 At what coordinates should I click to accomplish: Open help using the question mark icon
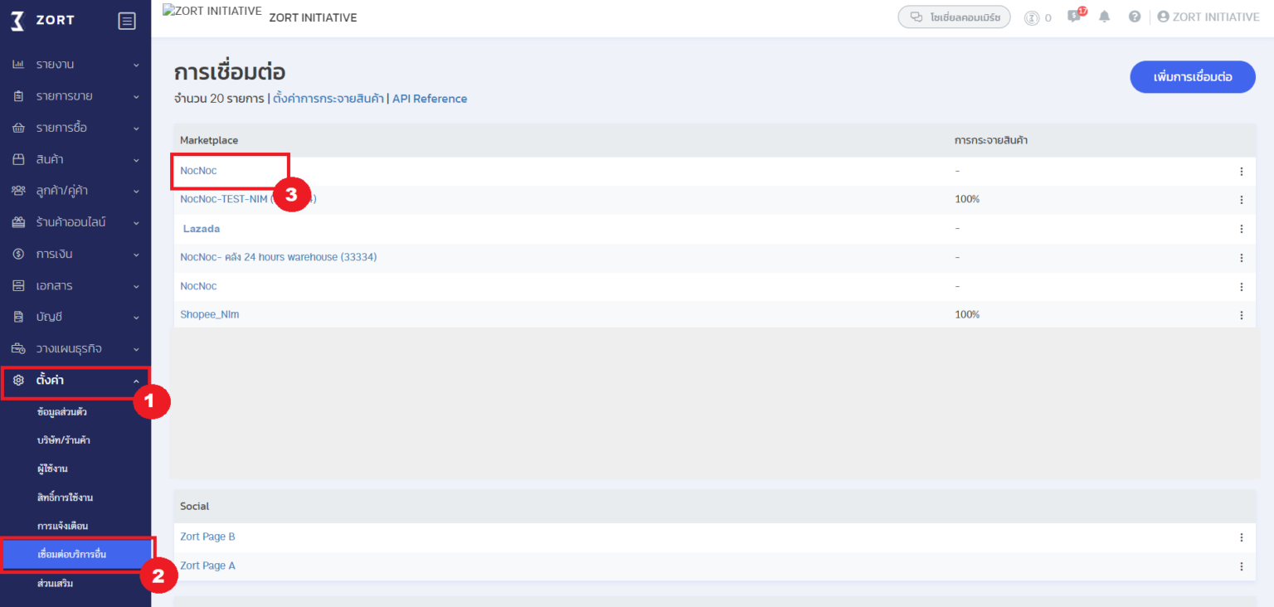[1135, 16]
